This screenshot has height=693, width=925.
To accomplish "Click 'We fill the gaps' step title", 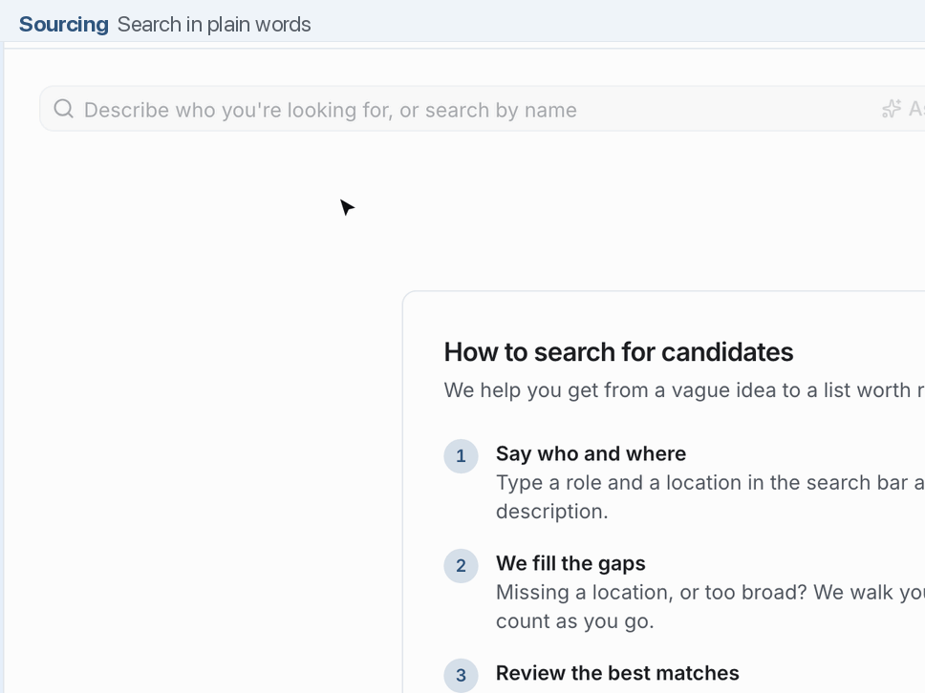I will coord(570,563).
